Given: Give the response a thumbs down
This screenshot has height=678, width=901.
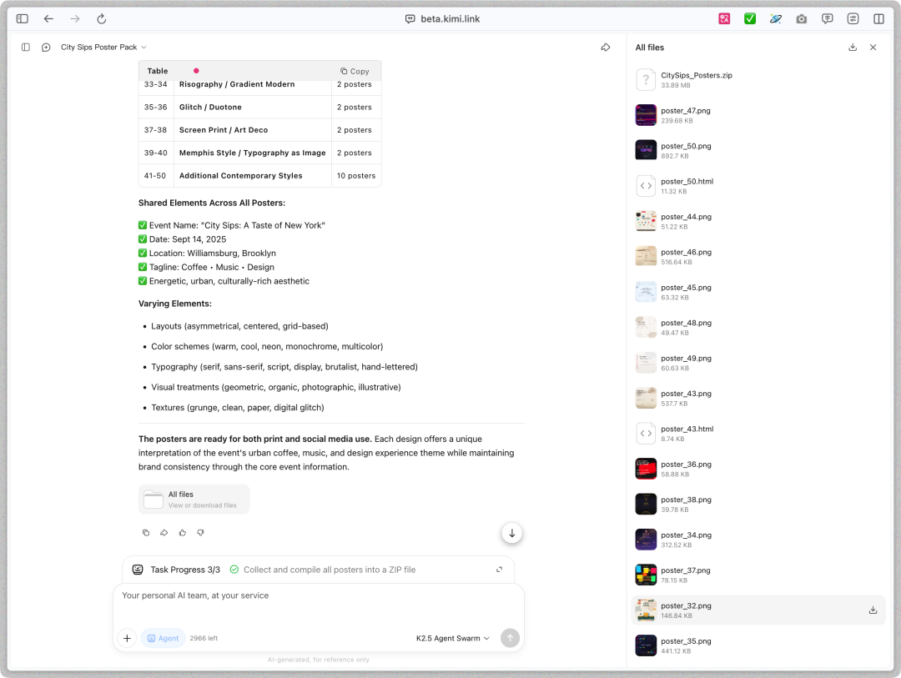Looking at the screenshot, I should (x=200, y=532).
